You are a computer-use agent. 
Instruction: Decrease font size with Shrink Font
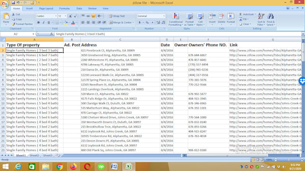click(75, 16)
